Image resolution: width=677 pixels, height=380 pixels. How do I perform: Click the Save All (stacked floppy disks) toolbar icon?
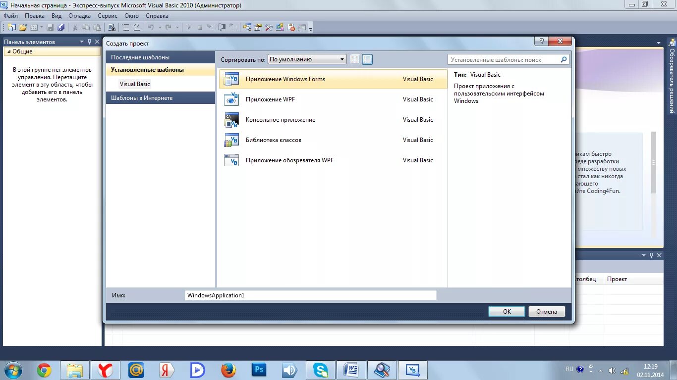point(61,27)
